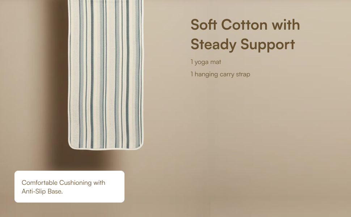The height and width of the screenshot is (217, 351).
Task: Select the '1 yoga mat' list item
Action: [x=206, y=62]
